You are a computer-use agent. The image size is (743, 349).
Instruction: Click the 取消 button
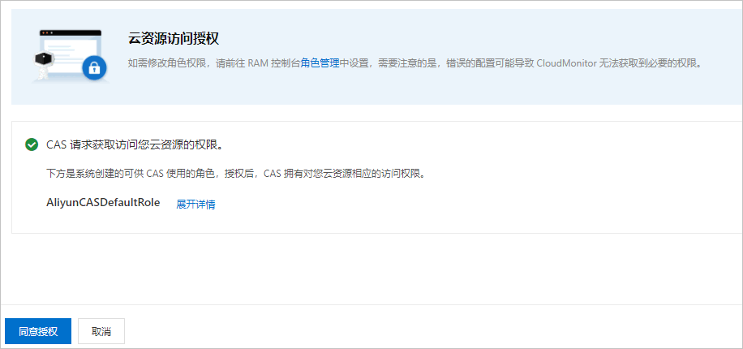(101, 331)
